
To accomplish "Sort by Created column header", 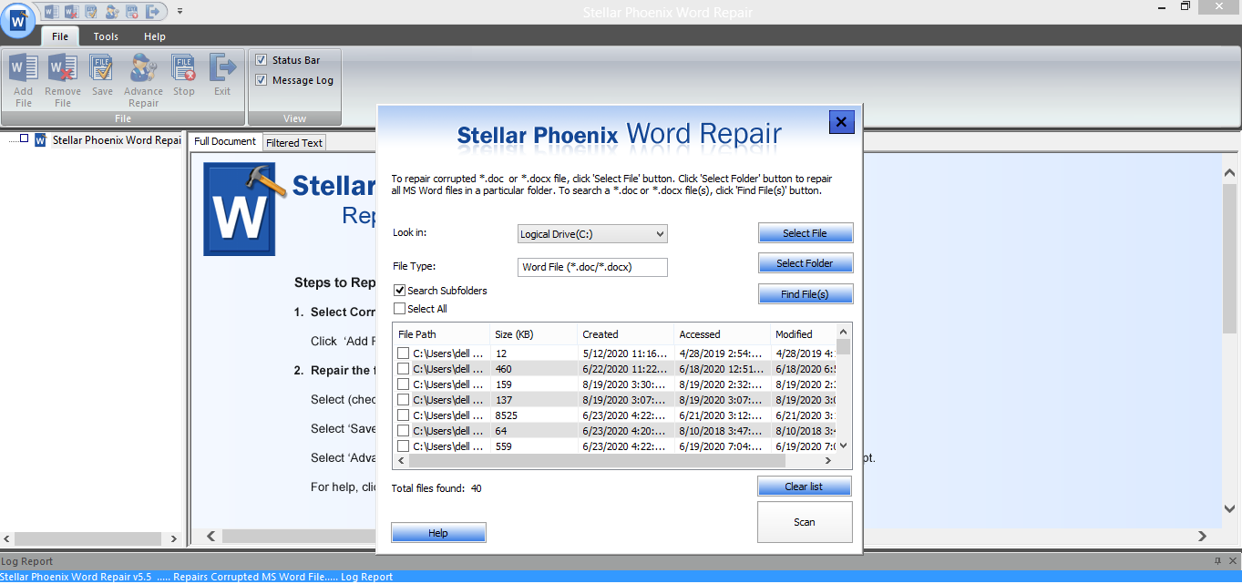I will [626, 334].
